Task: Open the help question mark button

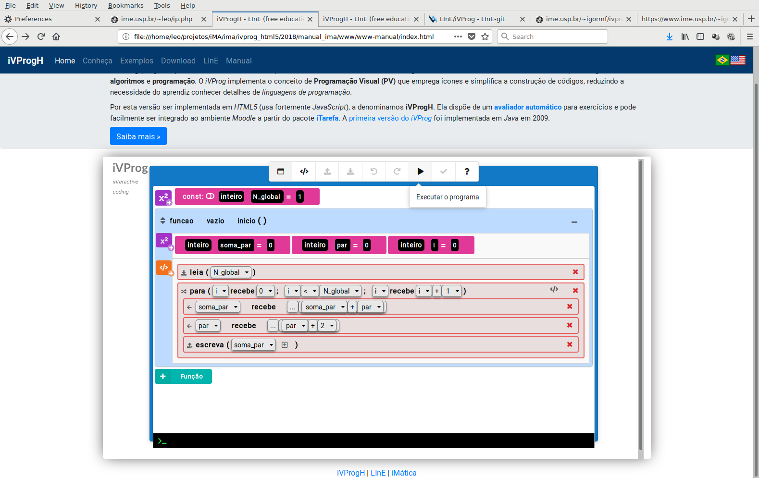Action: point(467,172)
